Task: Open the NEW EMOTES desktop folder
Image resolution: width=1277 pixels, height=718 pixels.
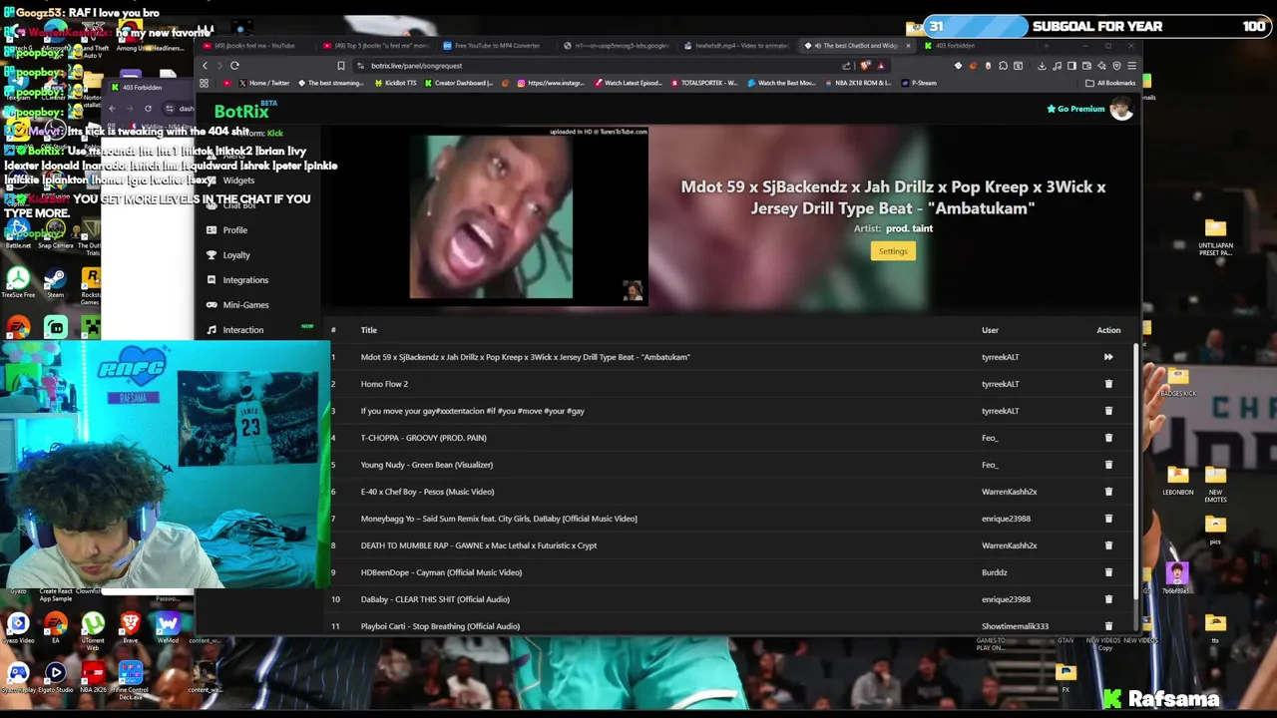Action: tap(1215, 483)
